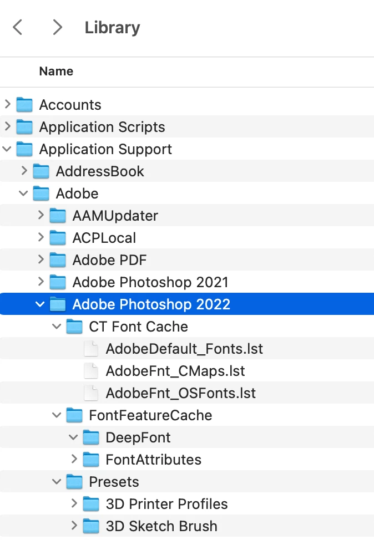
Task: Click the FontFeatureCache folder icon
Action: point(74,415)
